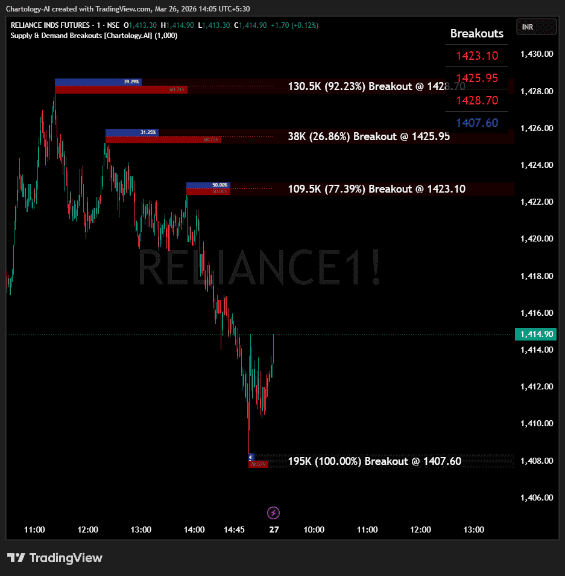Click the 1,430.00 price scale label
This screenshot has width=565, height=576.
pos(536,54)
